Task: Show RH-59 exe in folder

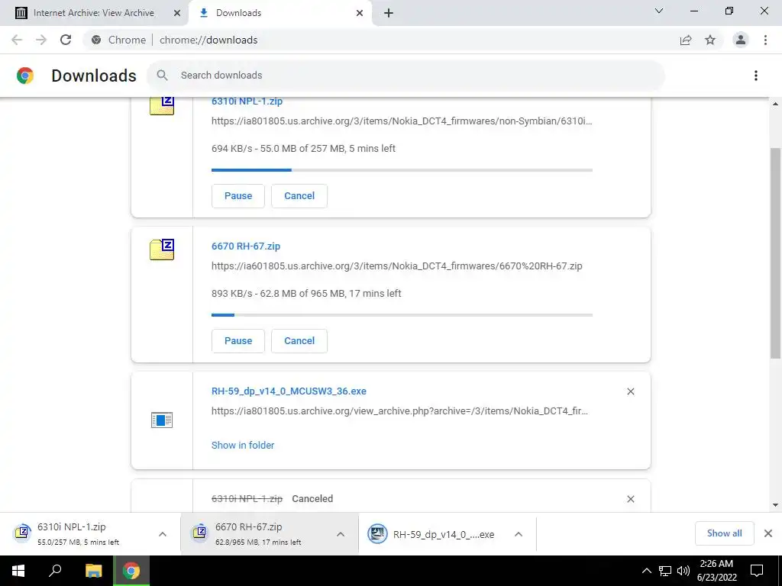Action: [x=243, y=446]
